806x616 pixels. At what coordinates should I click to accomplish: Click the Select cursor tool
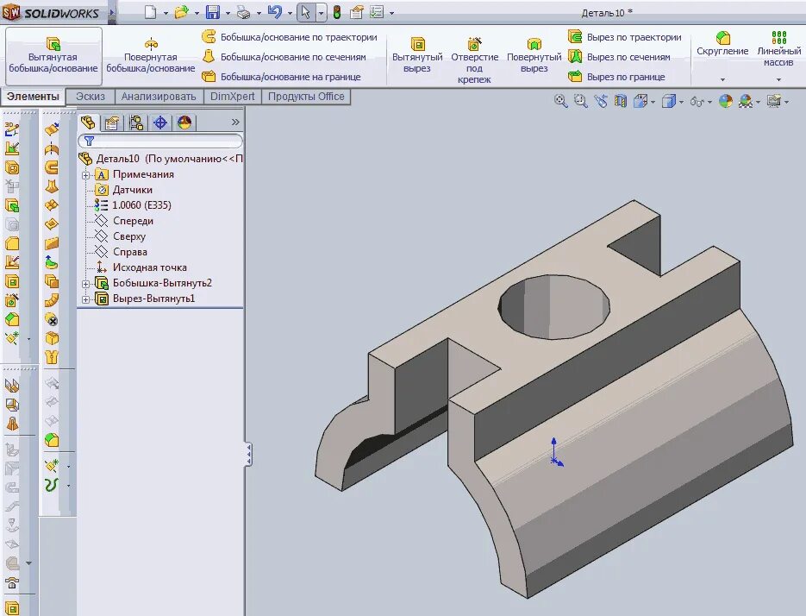click(306, 12)
